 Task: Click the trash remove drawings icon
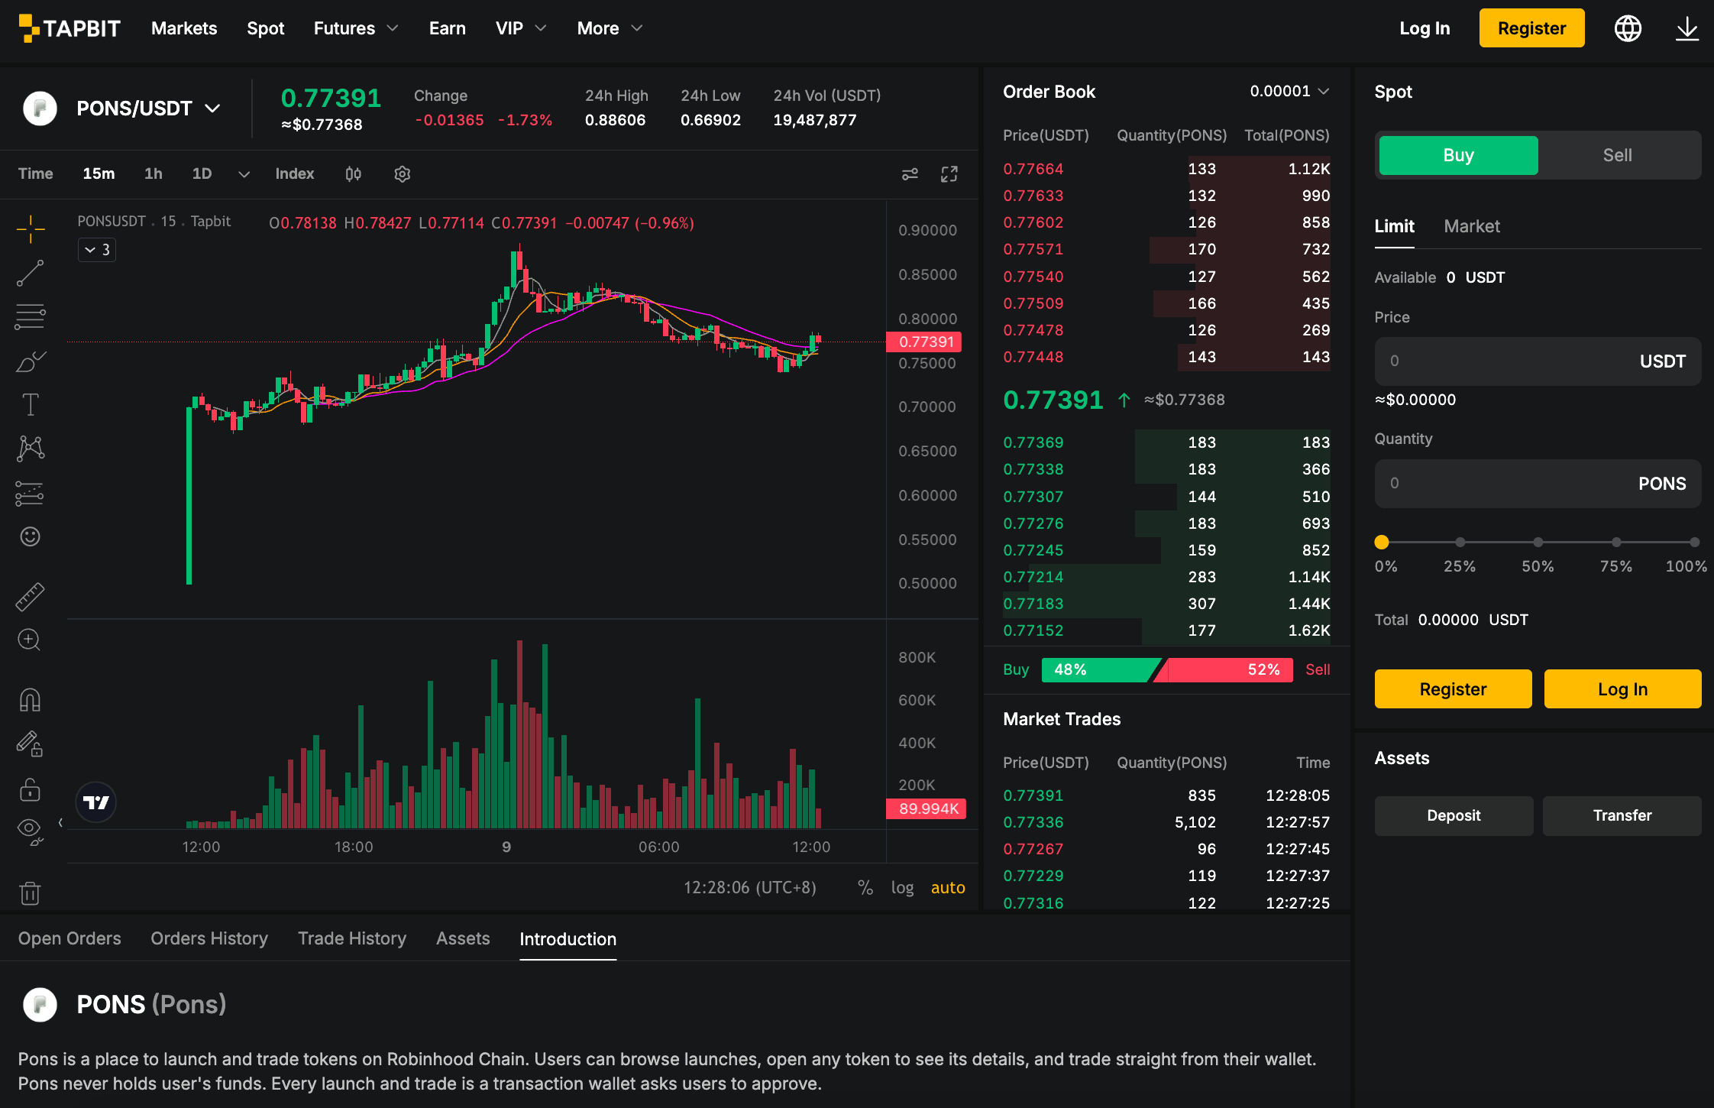(30, 893)
